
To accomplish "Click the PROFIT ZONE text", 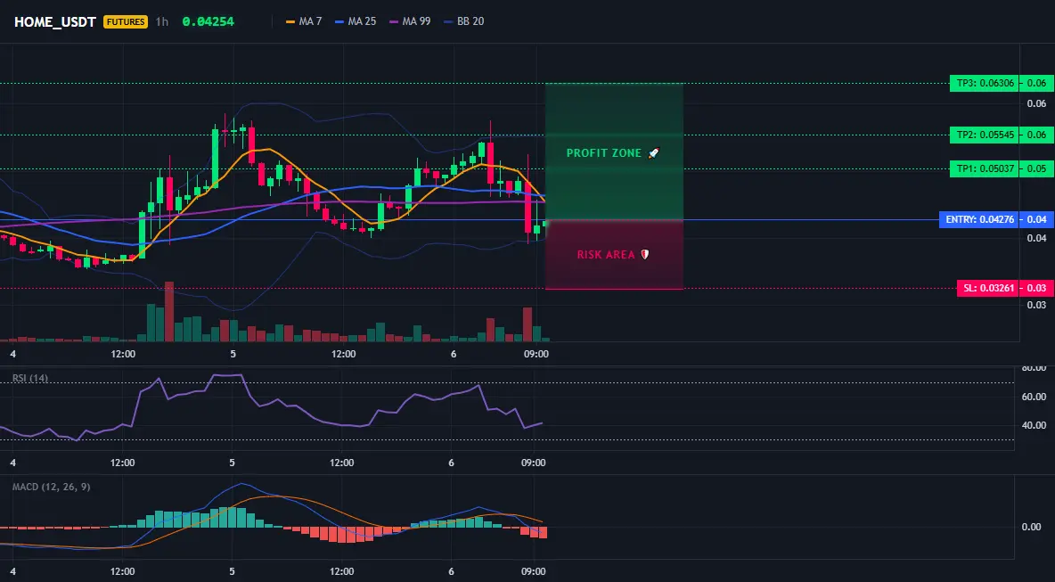I will pyautogui.click(x=603, y=153).
